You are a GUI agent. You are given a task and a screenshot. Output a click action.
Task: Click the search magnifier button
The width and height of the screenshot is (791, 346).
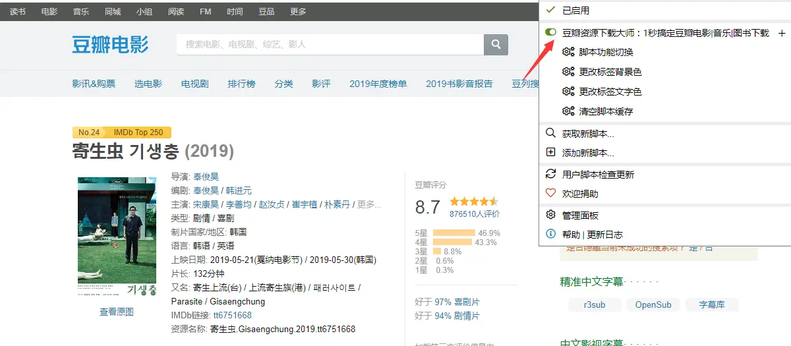pos(496,45)
